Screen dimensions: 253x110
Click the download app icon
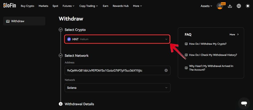(x=230, y=6)
